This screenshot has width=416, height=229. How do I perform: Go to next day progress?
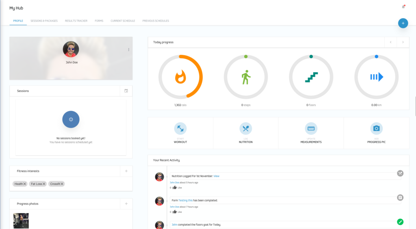(403, 42)
